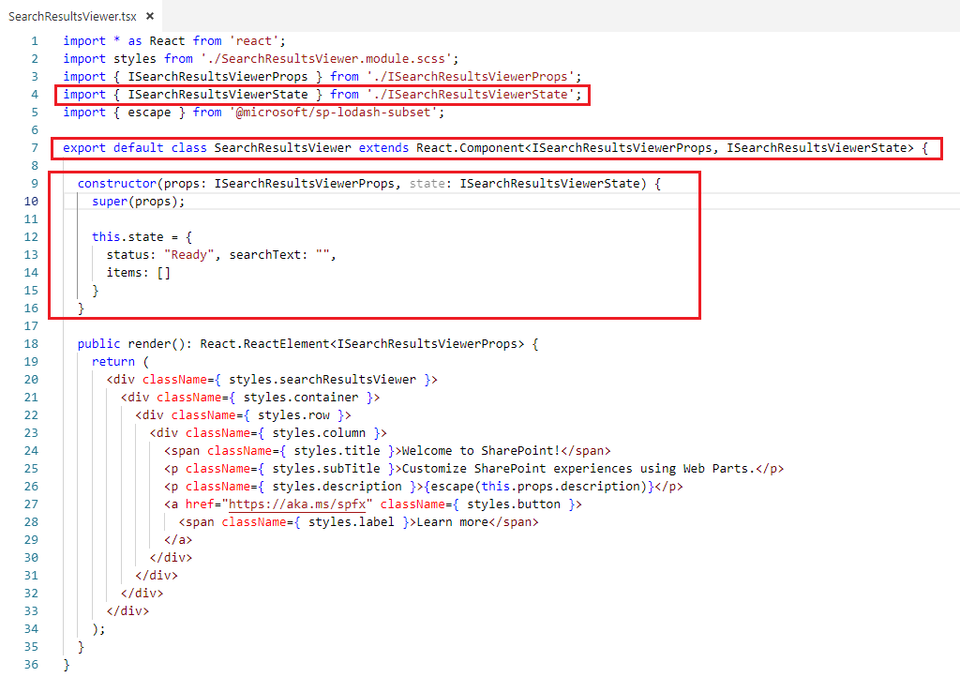Close the SearchResultsViewer.tsx tab

150,15
